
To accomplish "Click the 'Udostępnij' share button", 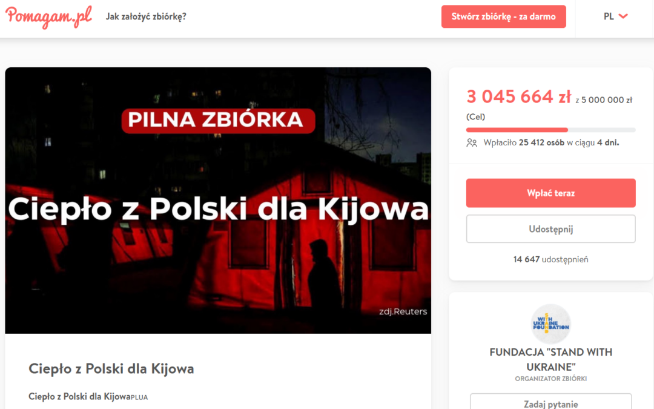I will coord(550,228).
